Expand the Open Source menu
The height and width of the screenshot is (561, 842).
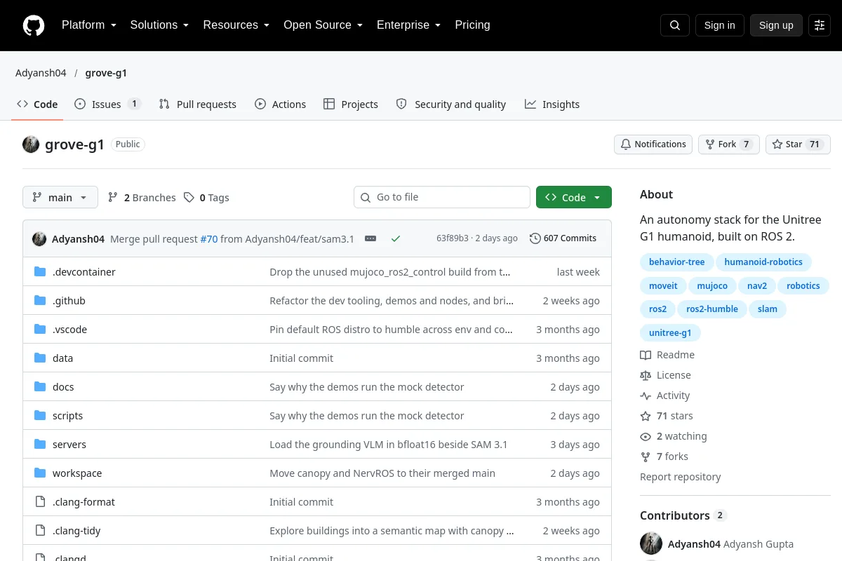pos(323,25)
